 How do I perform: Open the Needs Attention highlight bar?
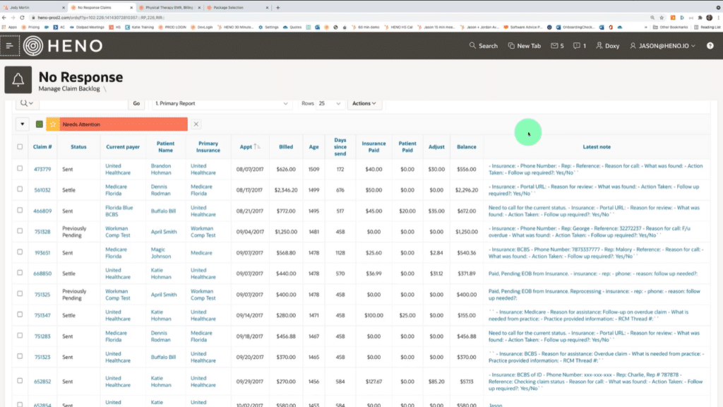click(x=124, y=124)
